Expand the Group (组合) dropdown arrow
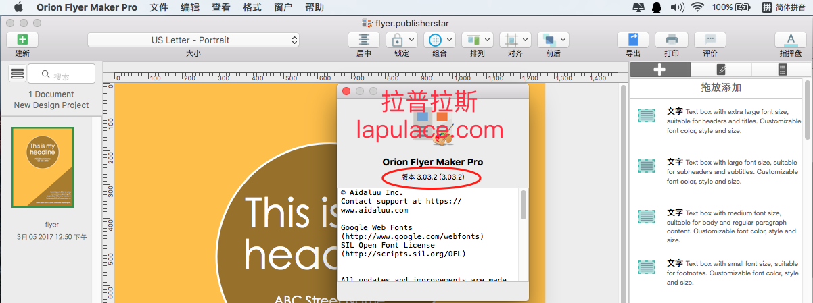813x303 pixels. (450, 40)
